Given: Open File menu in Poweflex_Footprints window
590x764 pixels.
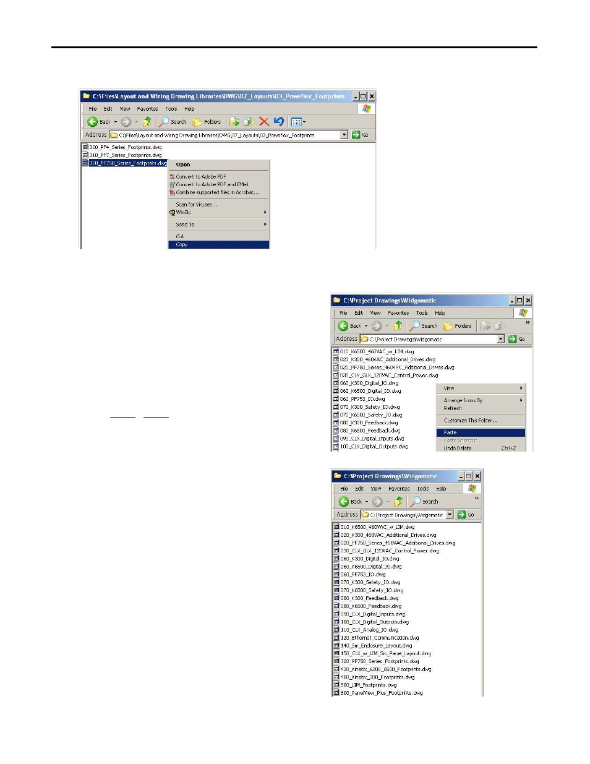Looking at the screenshot, I should click(x=93, y=109).
